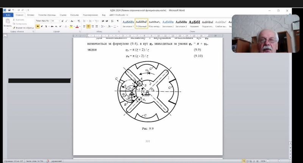303x163 pixels.
Task: Clear formatting with the eraser icon
Action: point(79,21)
